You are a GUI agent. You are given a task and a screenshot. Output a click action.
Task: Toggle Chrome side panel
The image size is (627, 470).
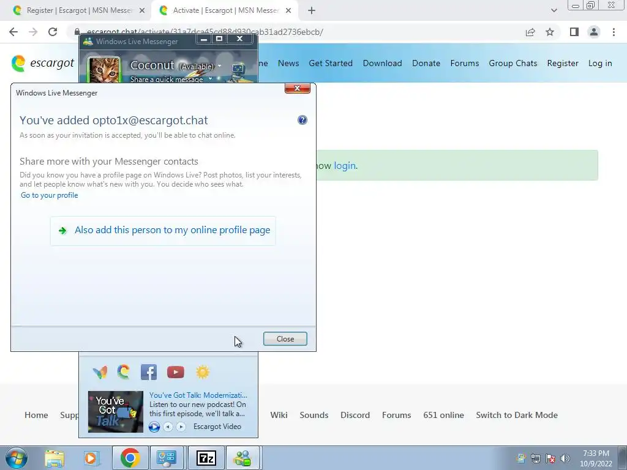click(x=574, y=32)
